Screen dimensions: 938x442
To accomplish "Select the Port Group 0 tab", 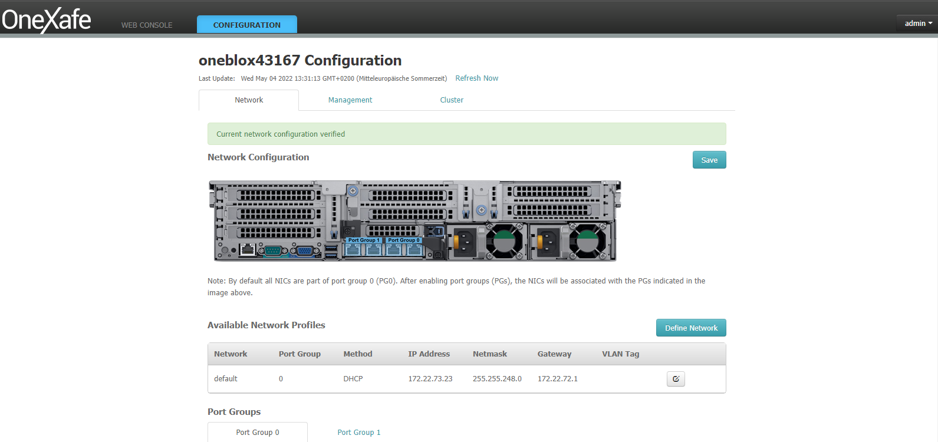I will click(258, 433).
